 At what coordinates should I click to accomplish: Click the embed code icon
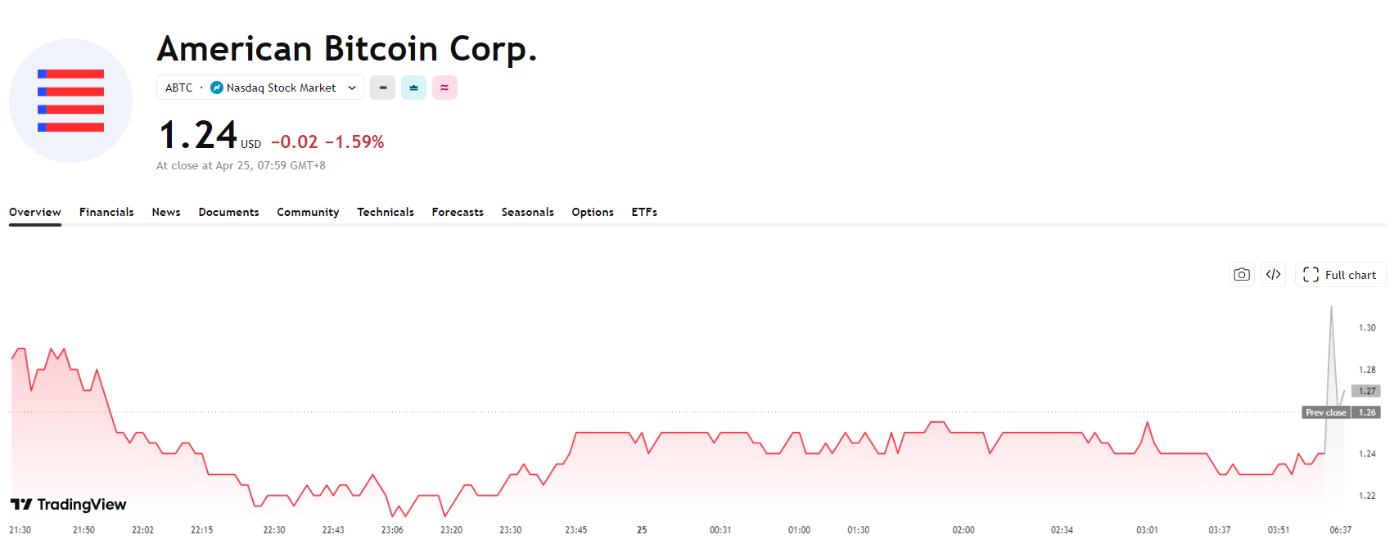(x=1273, y=275)
